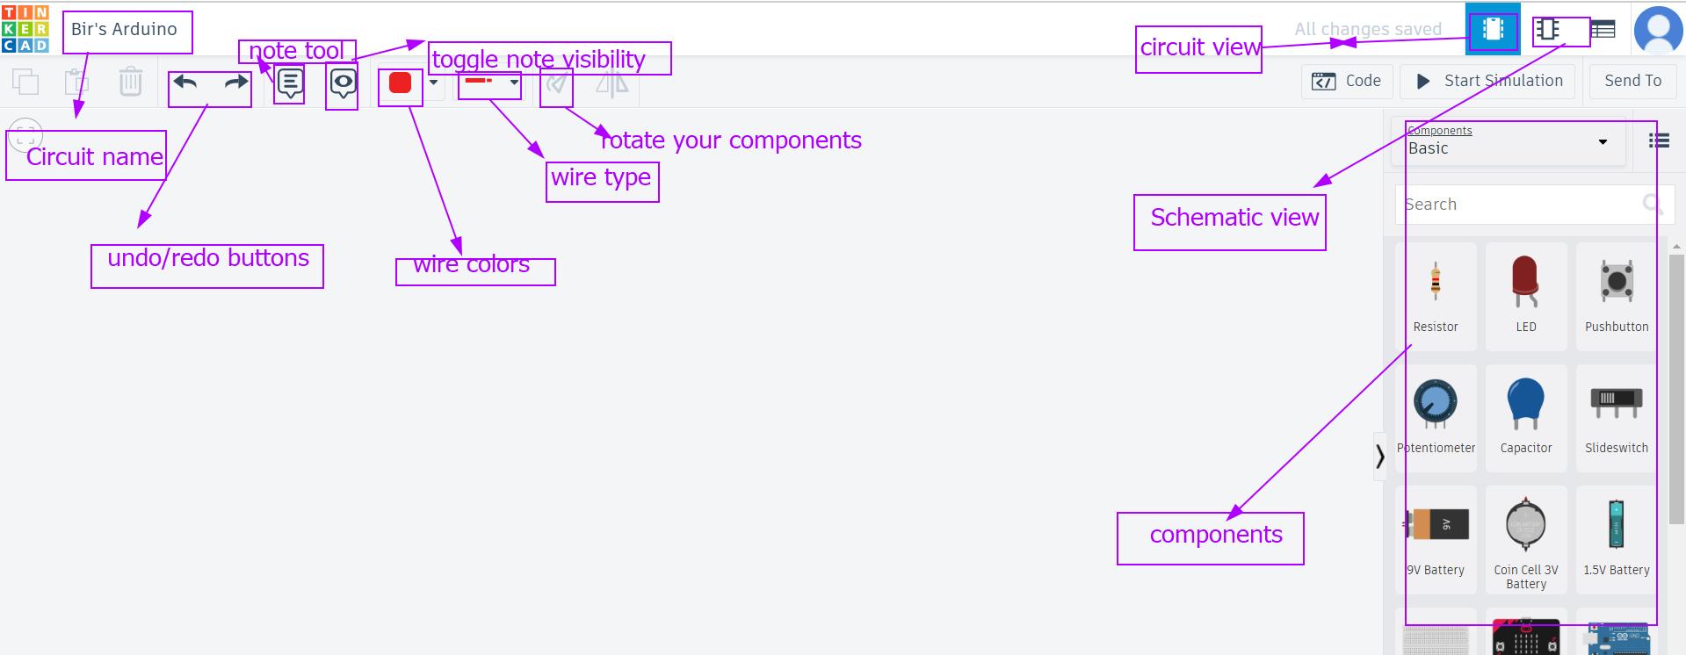
Task: Click the Code button
Action: click(1346, 81)
